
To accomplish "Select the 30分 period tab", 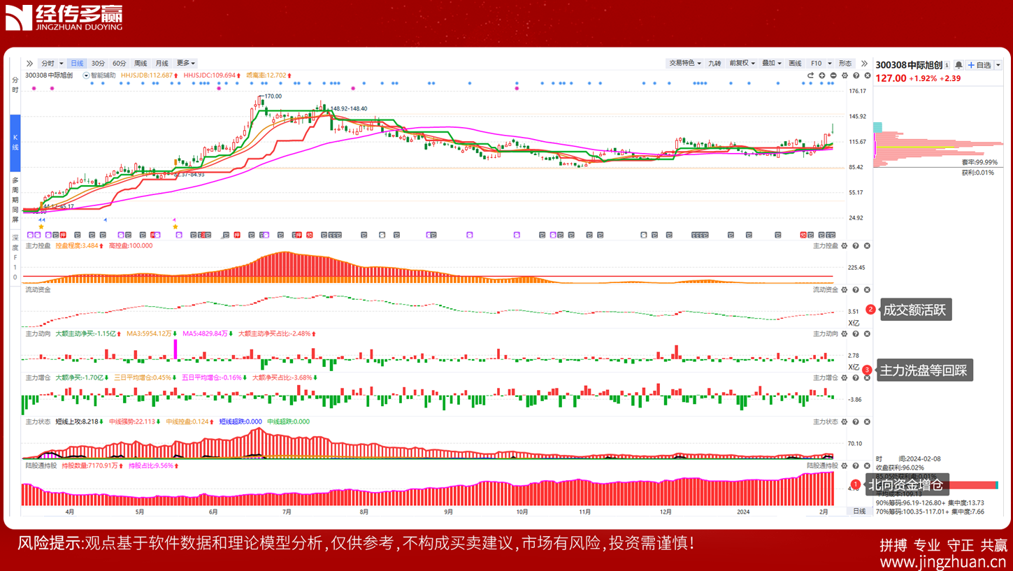I will [x=98, y=64].
